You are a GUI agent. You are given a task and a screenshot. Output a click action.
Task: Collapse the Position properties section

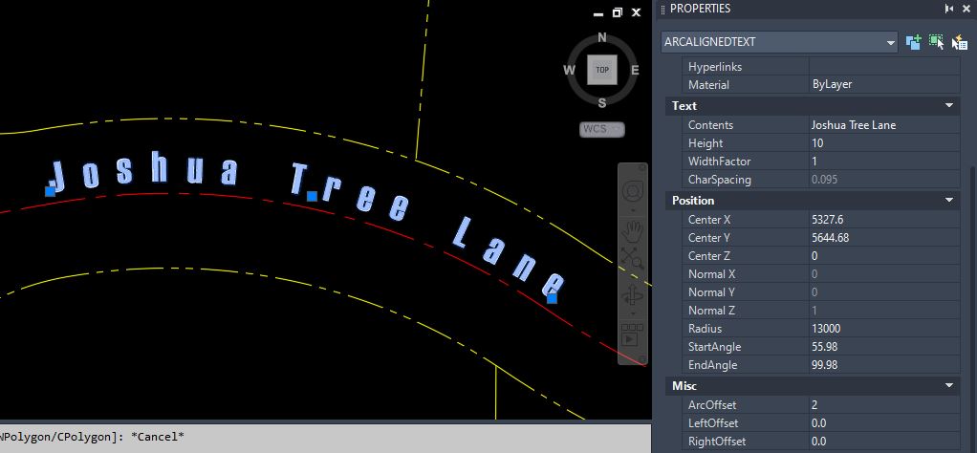(x=949, y=201)
